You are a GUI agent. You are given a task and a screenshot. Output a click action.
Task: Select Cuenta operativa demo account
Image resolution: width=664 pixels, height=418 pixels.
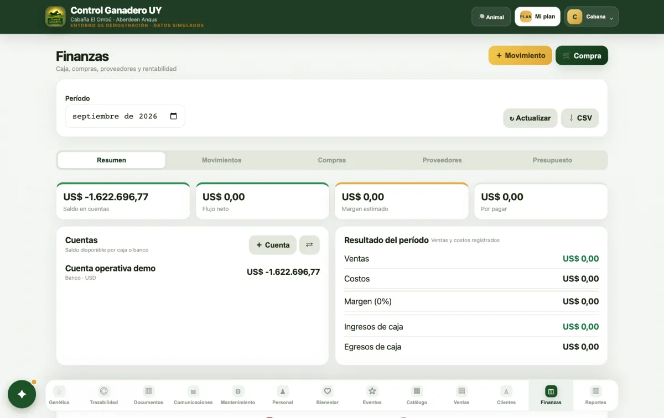[x=193, y=272]
